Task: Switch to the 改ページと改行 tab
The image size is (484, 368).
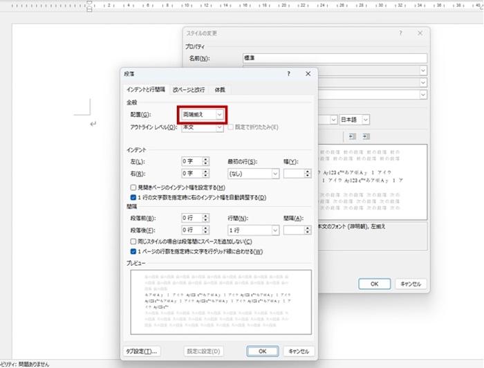Action: tap(189, 90)
